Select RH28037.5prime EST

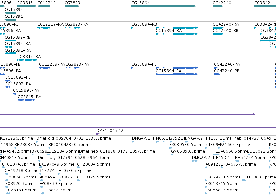click(15, 148)
